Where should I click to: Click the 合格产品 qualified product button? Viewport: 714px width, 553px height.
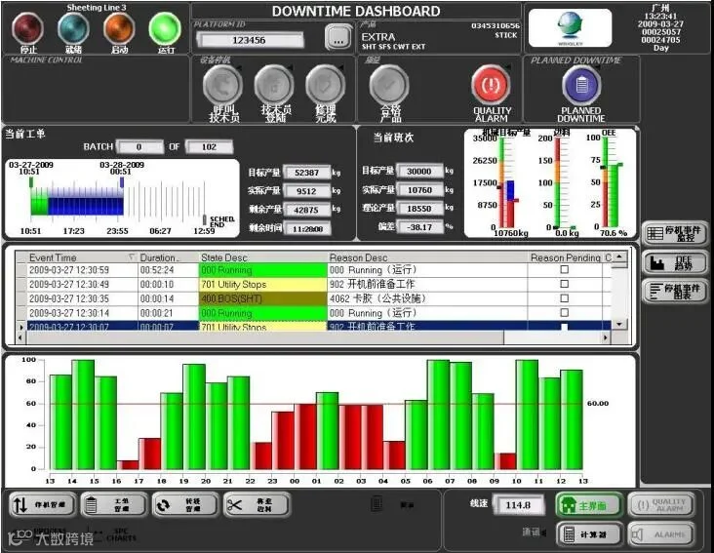(x=389, y=85)
